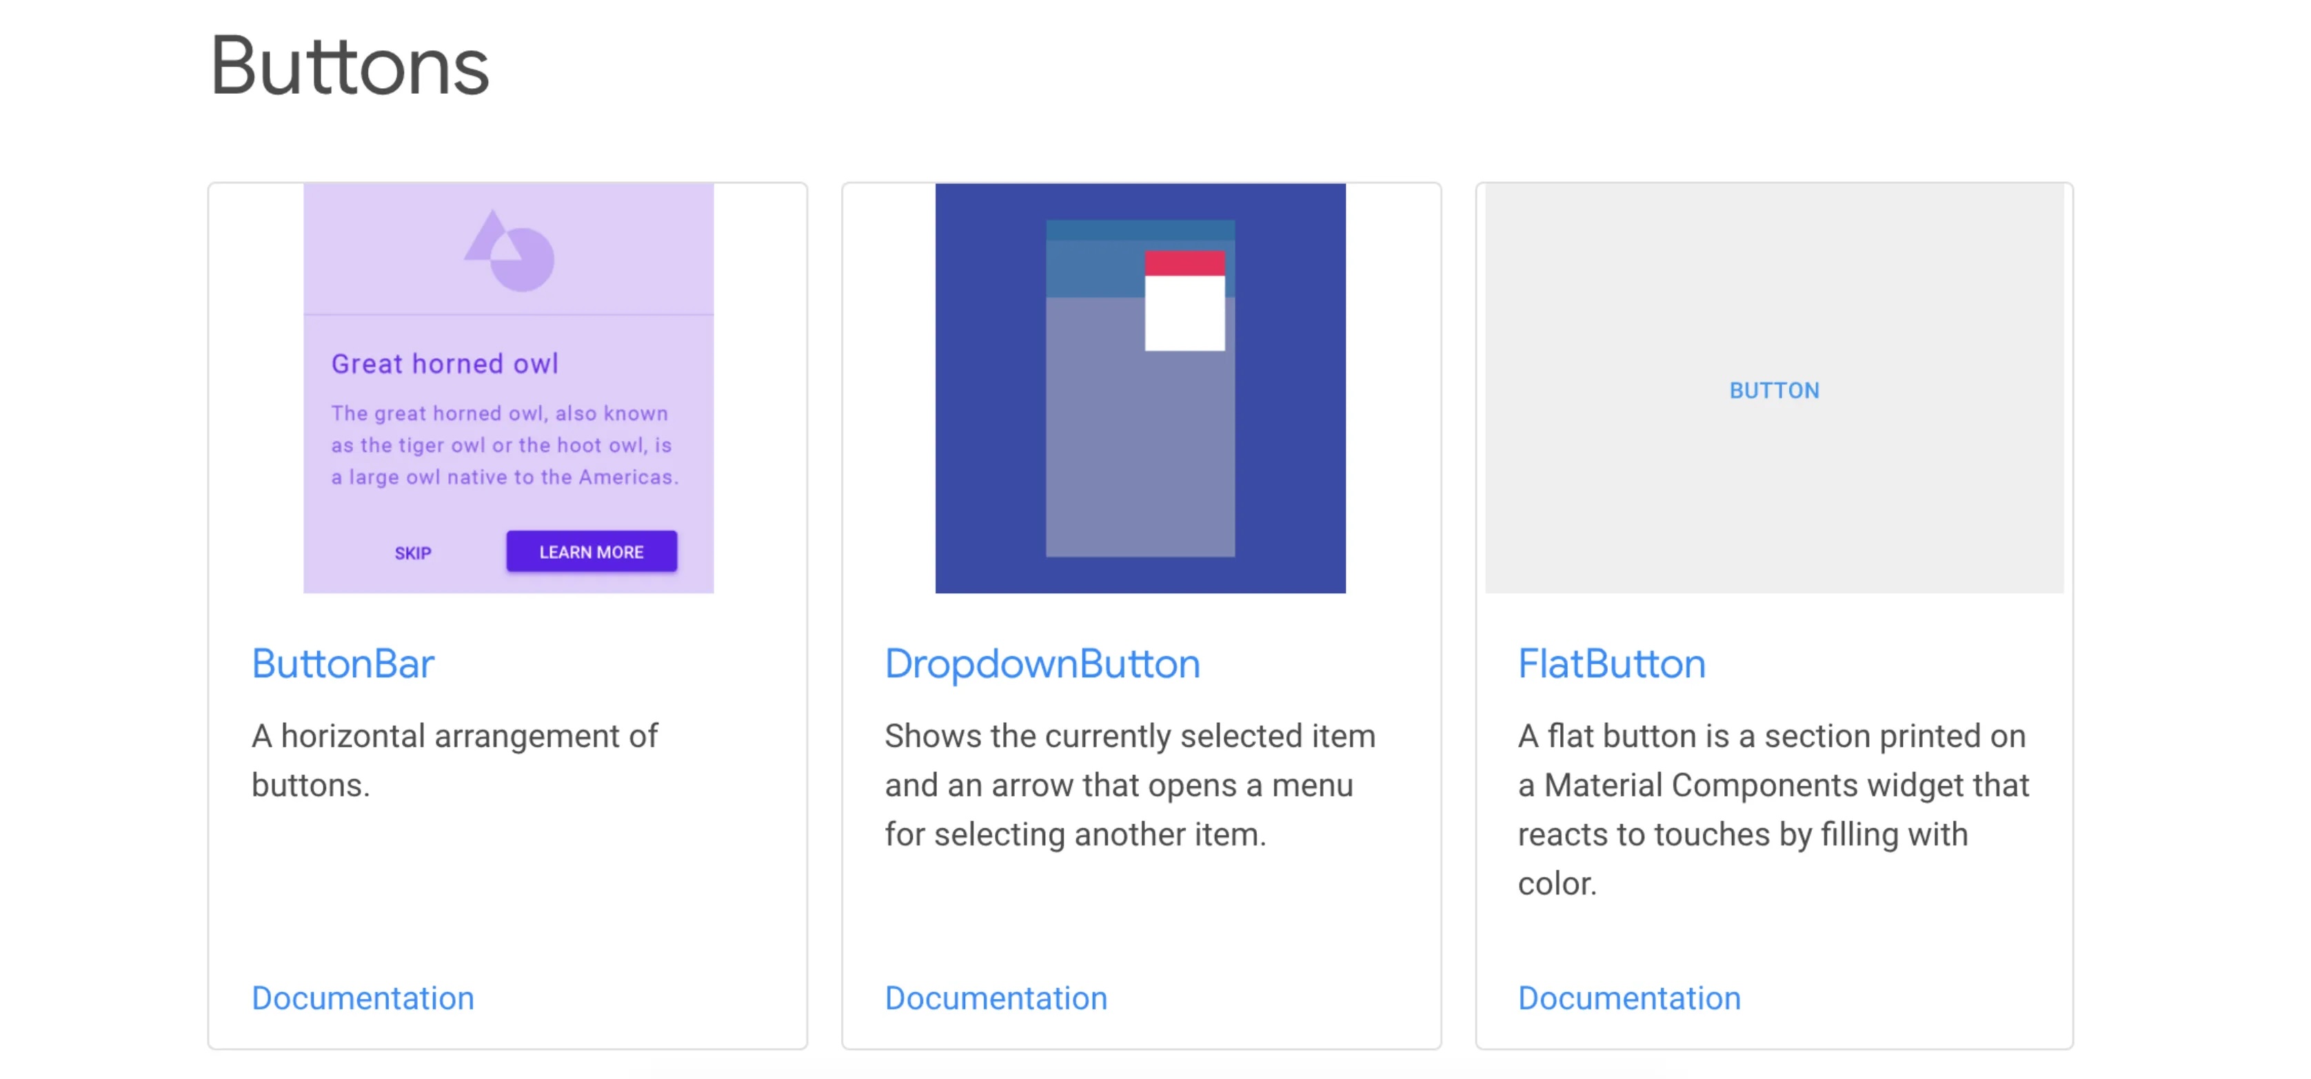Click the red menu header in DropdownButton preview
The width and height of the screenshot is (2311, 1079).
tap(1184, 262)
